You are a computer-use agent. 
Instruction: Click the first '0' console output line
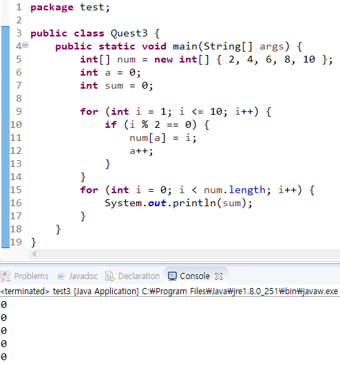(3, 305)
